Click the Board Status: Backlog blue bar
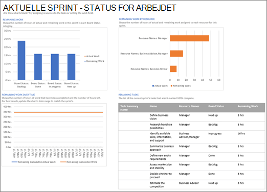This screenshot has height=192, width=267. pyautogui.click(x=21, y=60)
